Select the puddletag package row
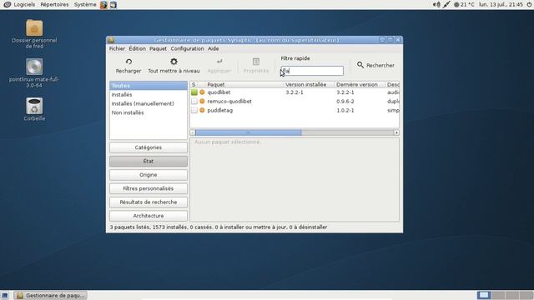 pos(295,110)
